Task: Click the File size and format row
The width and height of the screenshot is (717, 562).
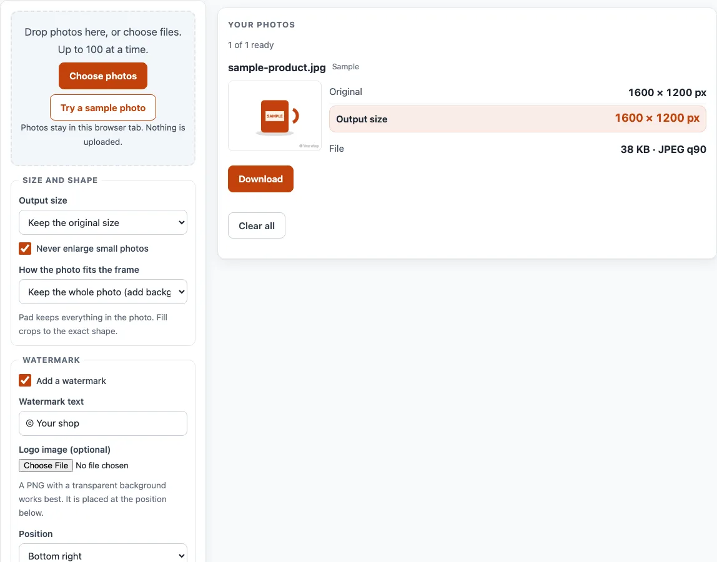Action: point(518,149)
